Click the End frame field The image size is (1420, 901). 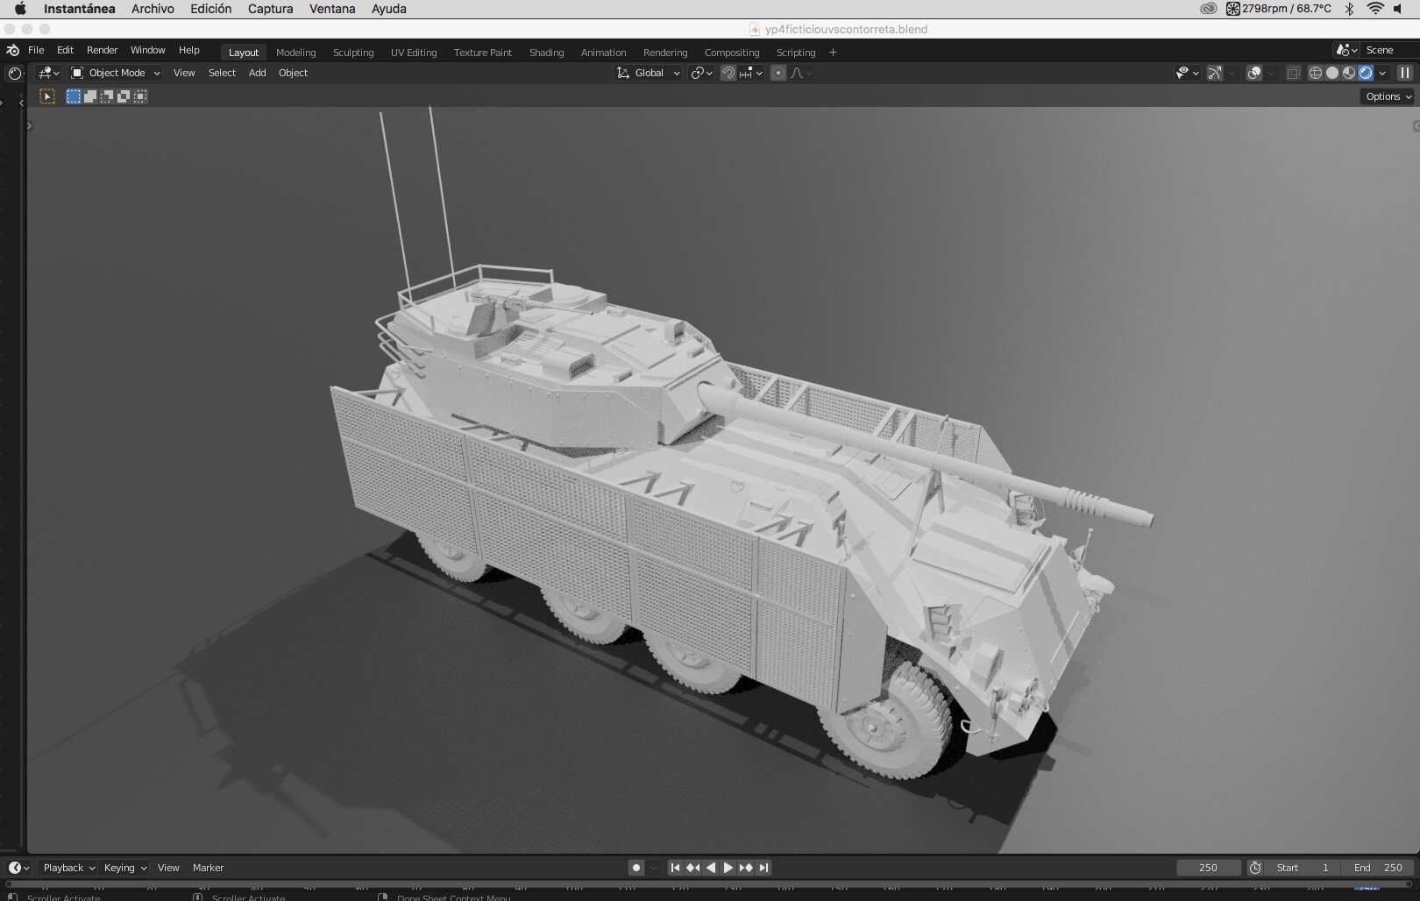[1378, 868]
